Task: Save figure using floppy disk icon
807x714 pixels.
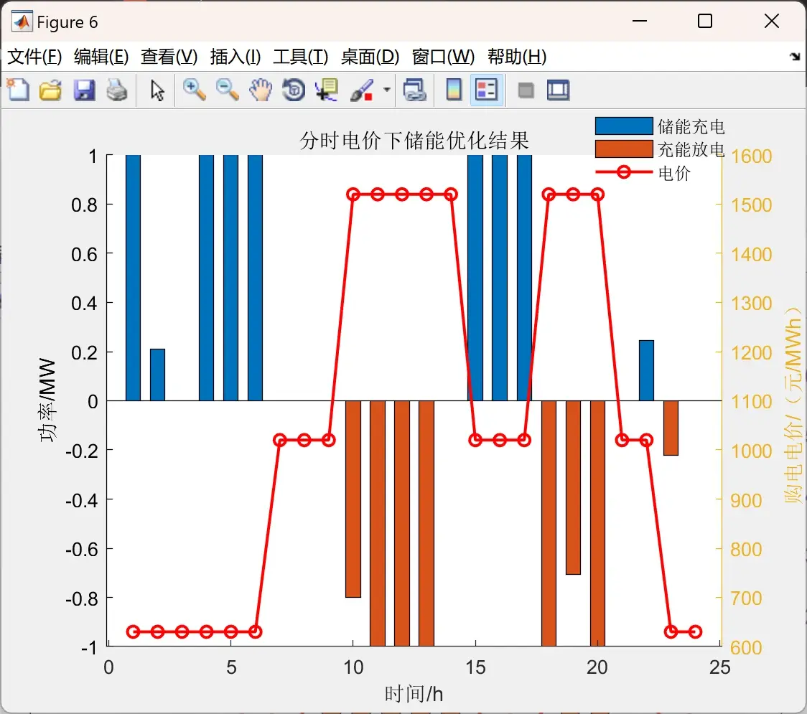Action: [84, 90]
